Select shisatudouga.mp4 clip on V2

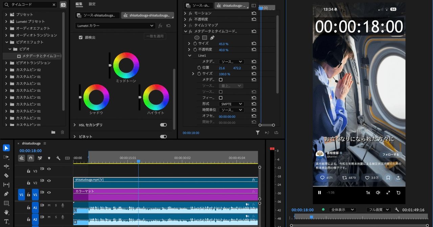pos(165,183)
